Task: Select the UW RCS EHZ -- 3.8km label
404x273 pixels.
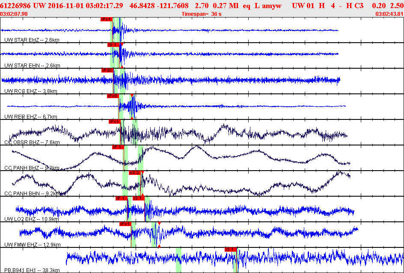Action: 31,91
